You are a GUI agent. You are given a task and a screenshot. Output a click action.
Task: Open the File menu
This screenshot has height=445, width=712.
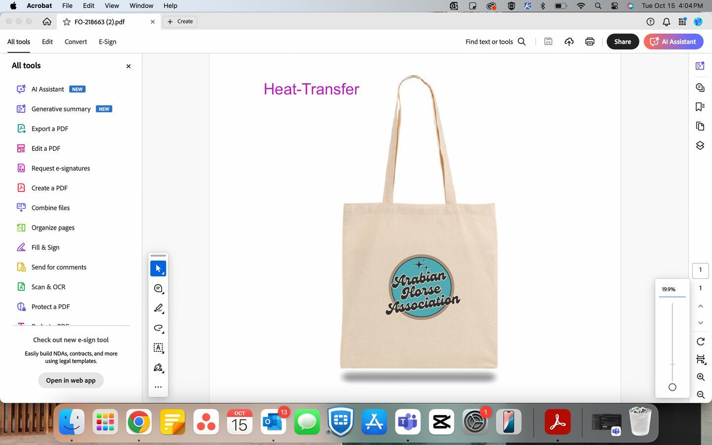point(68,6)
